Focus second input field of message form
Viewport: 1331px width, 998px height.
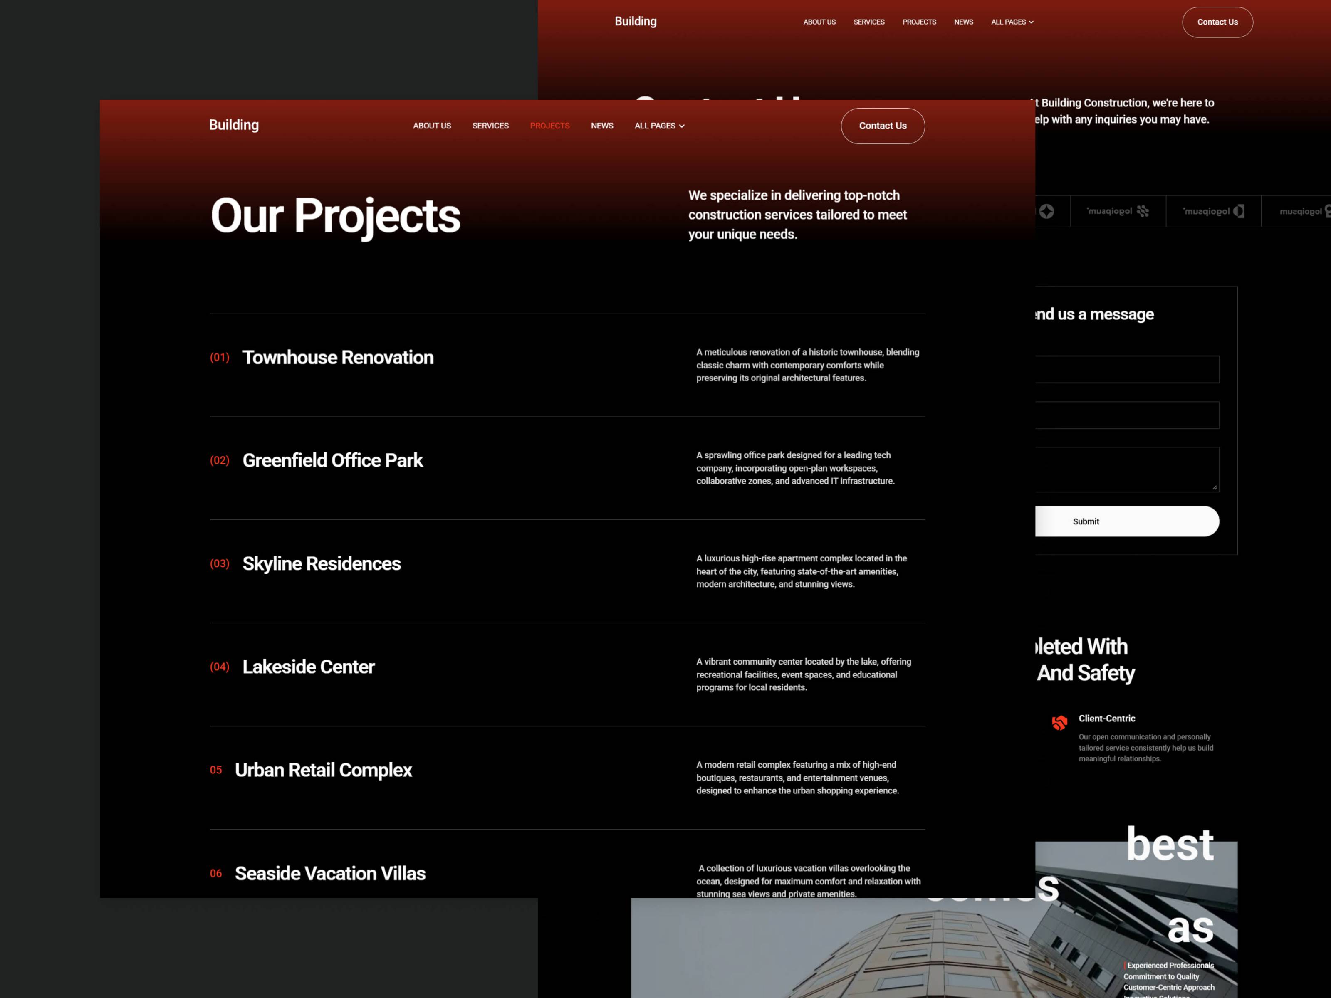(1127, 415)
